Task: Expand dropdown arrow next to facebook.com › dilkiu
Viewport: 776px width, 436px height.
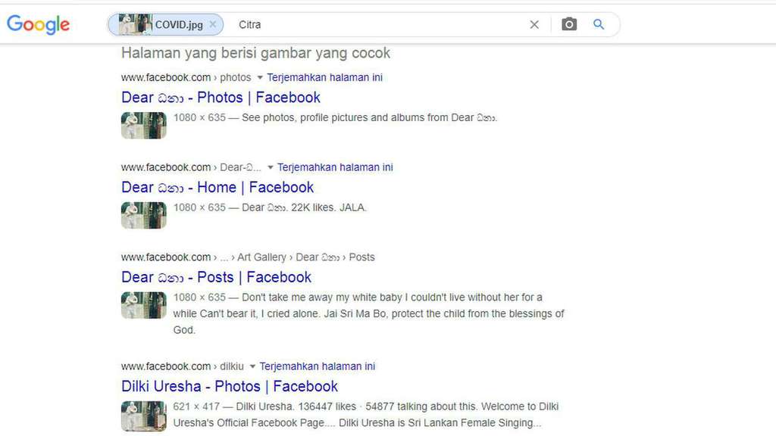Action: tap(252, 367)
